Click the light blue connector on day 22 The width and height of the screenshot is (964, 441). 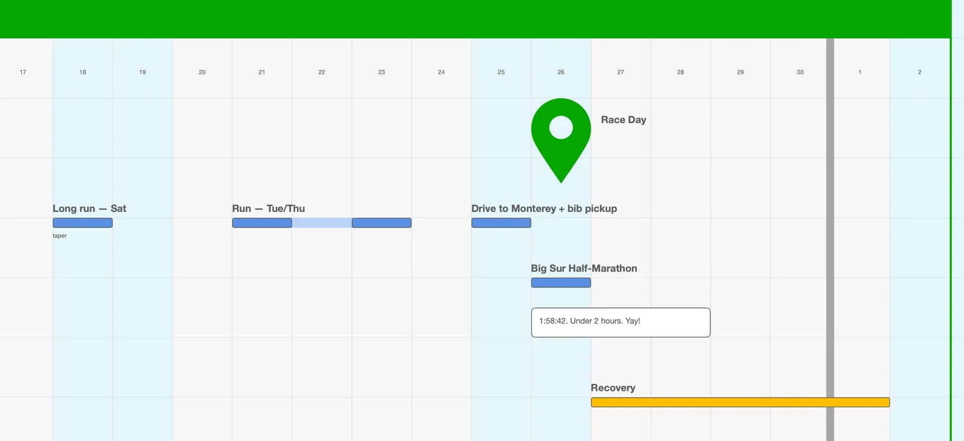pyautogui.click(x=322, y=223)
